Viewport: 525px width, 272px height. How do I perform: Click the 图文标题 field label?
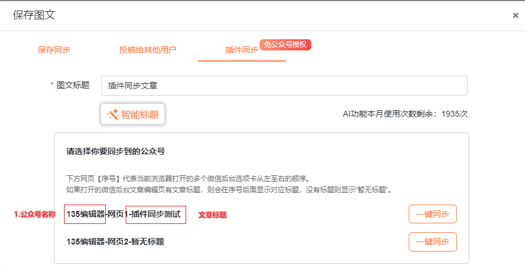point(73,85)
